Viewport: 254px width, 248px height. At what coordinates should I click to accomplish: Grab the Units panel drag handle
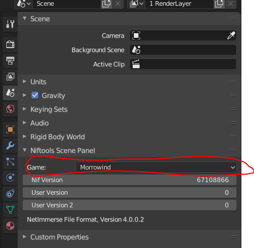coord(233,82)
